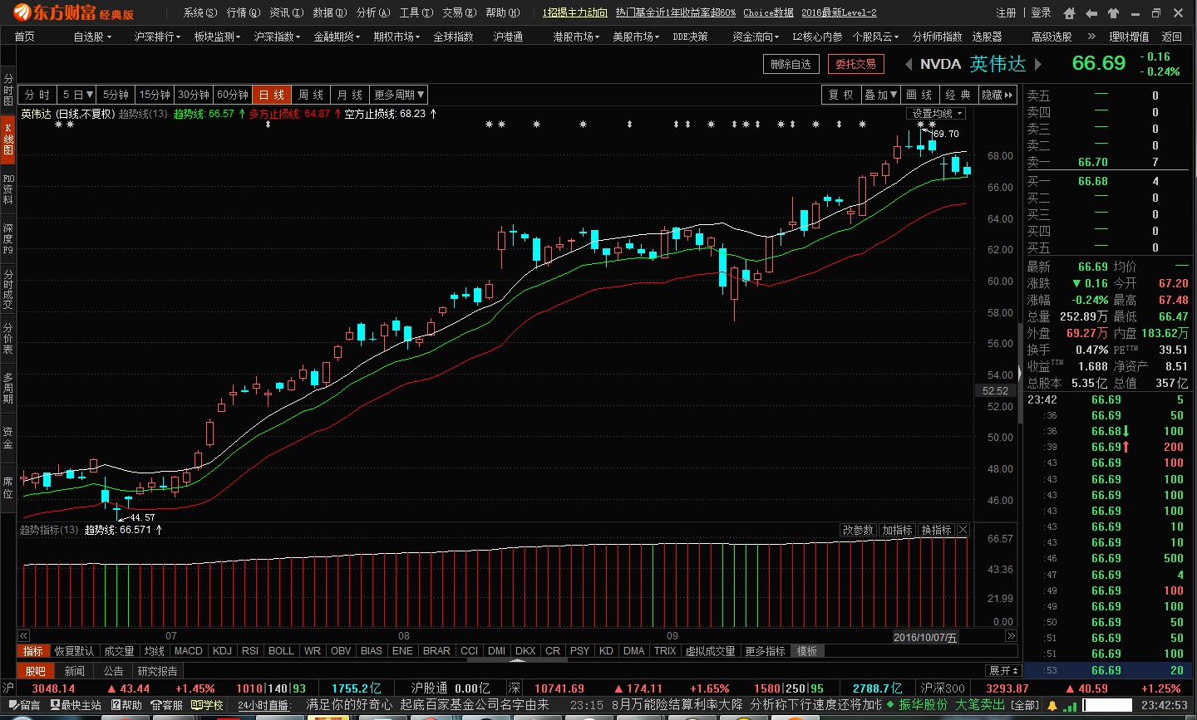Go to the home page house icon
The height and width of the screenshot is (720, 1197).
(x=1069, y=13)
